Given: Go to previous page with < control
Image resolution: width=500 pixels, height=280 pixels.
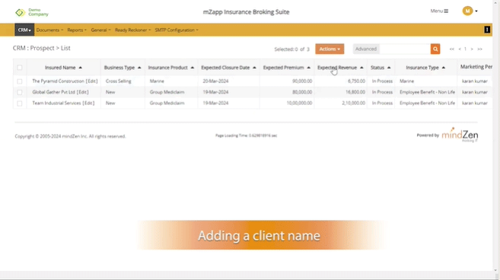Looking at the screenshot, I should click(460, 49).
